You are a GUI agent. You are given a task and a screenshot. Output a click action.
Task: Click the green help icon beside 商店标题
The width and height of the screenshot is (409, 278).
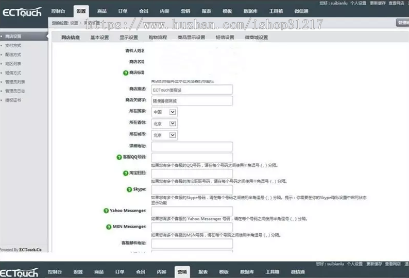click(x=126, y=73)
